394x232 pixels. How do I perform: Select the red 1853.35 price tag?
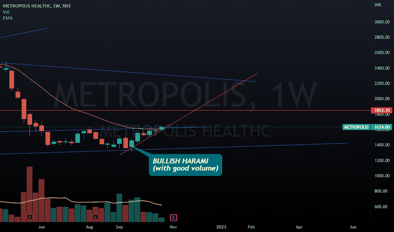point(382,111)
